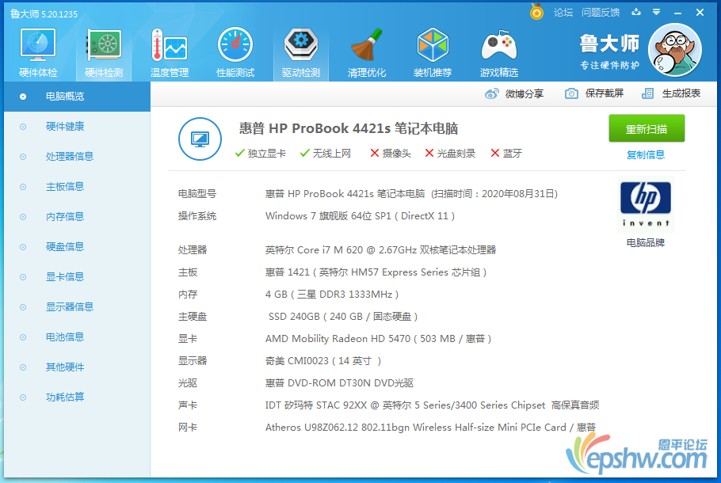This screenshot has height=483, width=721.
Task: Open the title bar dropdown menu arrow
Action: click(x=657, y=13)
